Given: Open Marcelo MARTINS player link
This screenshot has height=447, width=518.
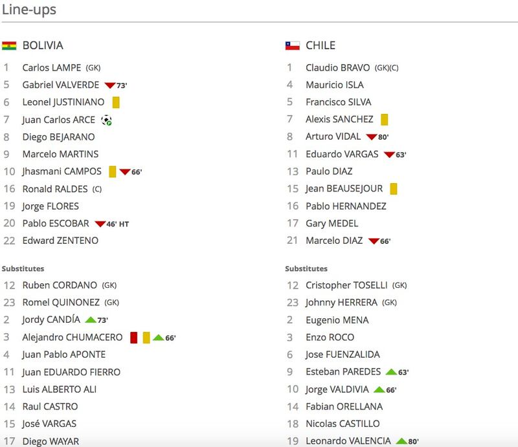Looking at the screenshot, I should tap(60, 154).
